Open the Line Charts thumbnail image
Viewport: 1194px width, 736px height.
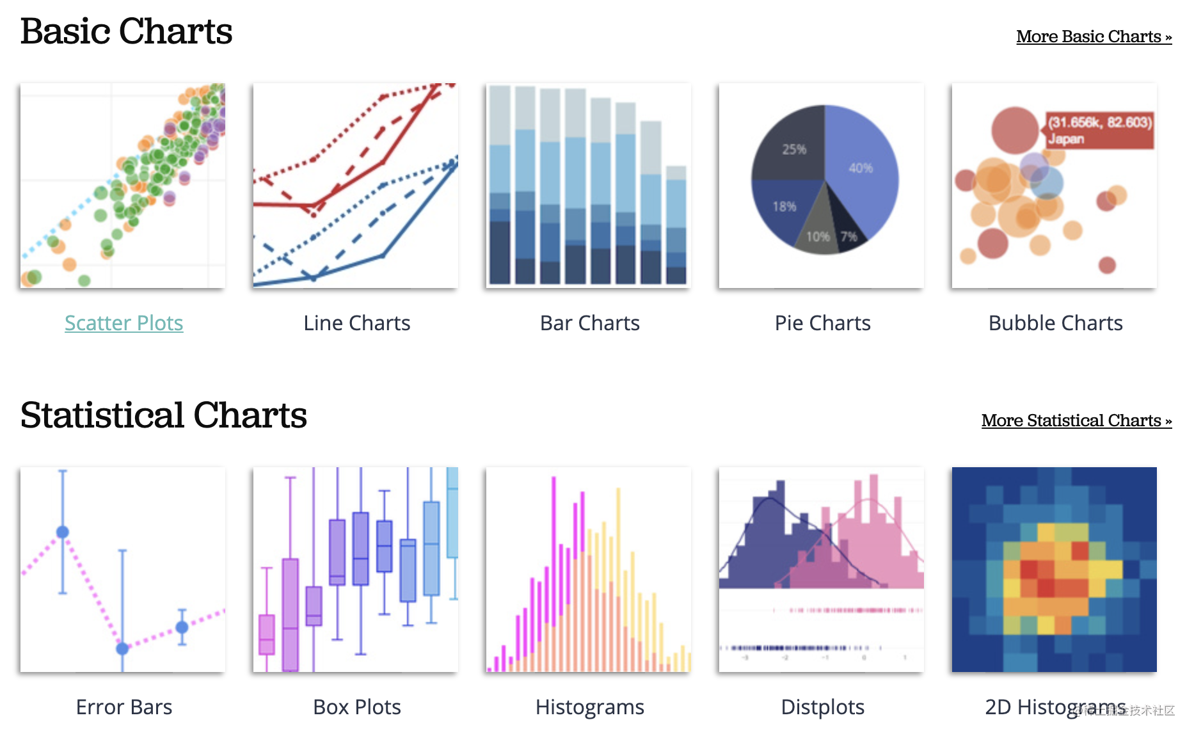point(356,186)
